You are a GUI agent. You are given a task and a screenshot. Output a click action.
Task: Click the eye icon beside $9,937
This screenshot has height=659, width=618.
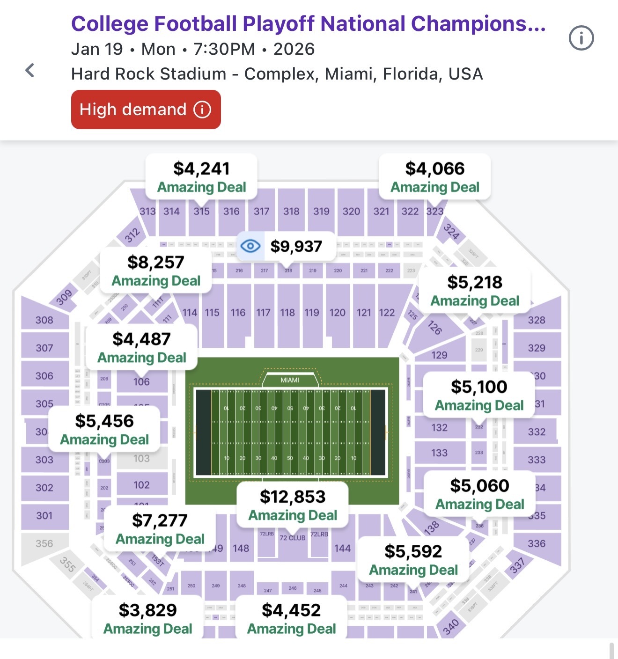click(250, 246)
